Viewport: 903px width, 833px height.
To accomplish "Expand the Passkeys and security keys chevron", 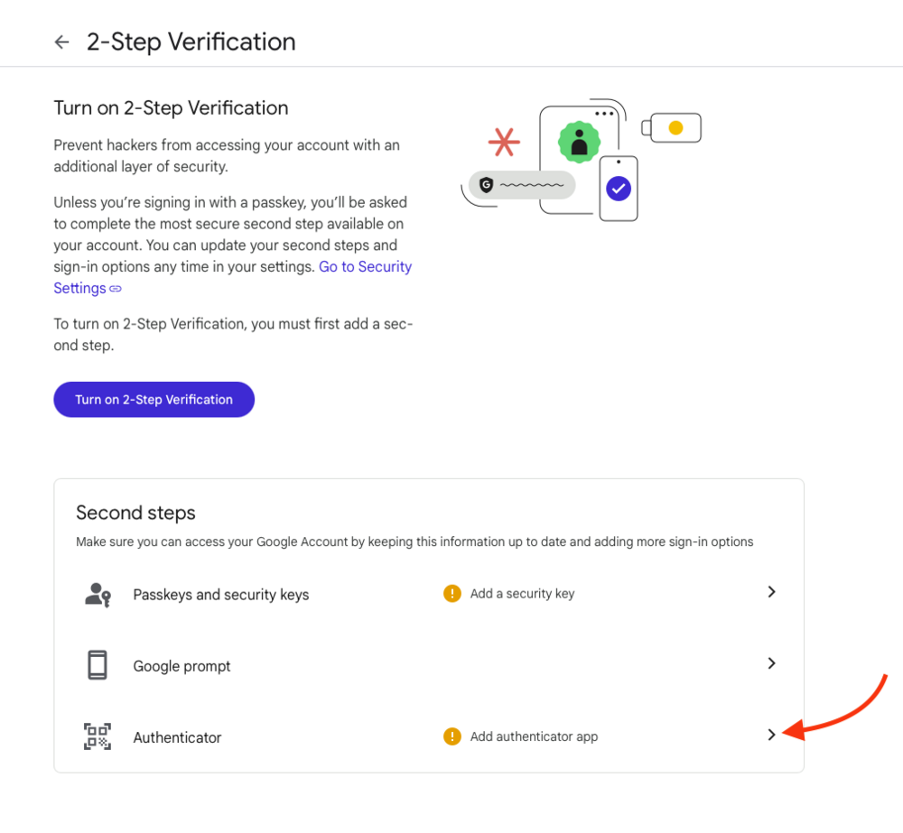I will click(x=772, y=592).
